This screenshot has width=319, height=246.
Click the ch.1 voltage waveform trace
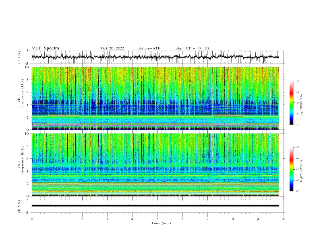point(155,57)
